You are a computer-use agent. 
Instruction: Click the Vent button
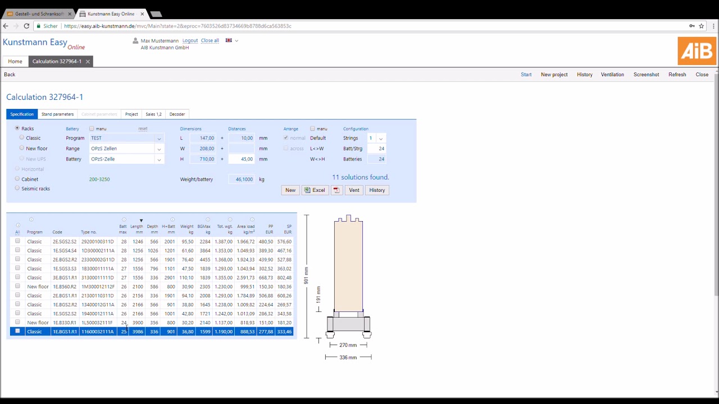[354, 190]
